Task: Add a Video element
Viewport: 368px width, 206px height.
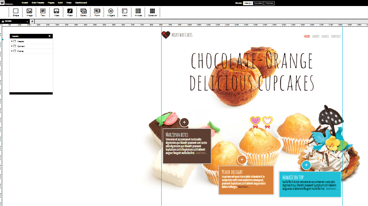Action: [56, 12]
